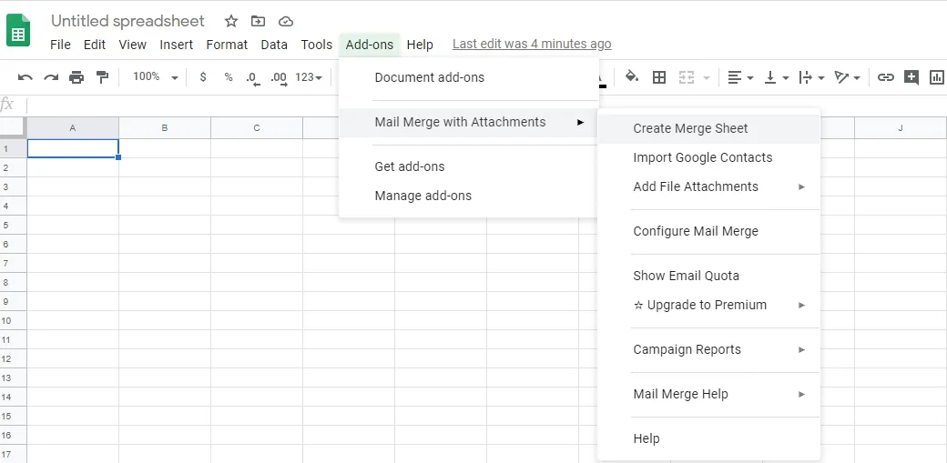Expand Campaign Reports submenu
947x463 pixels.
tap(801, 349)
